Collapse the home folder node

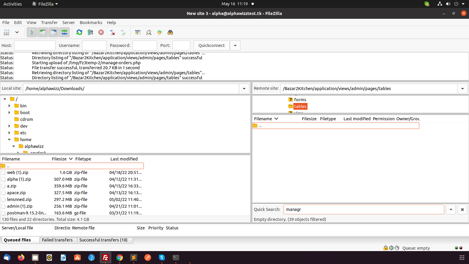coord(9,140)
